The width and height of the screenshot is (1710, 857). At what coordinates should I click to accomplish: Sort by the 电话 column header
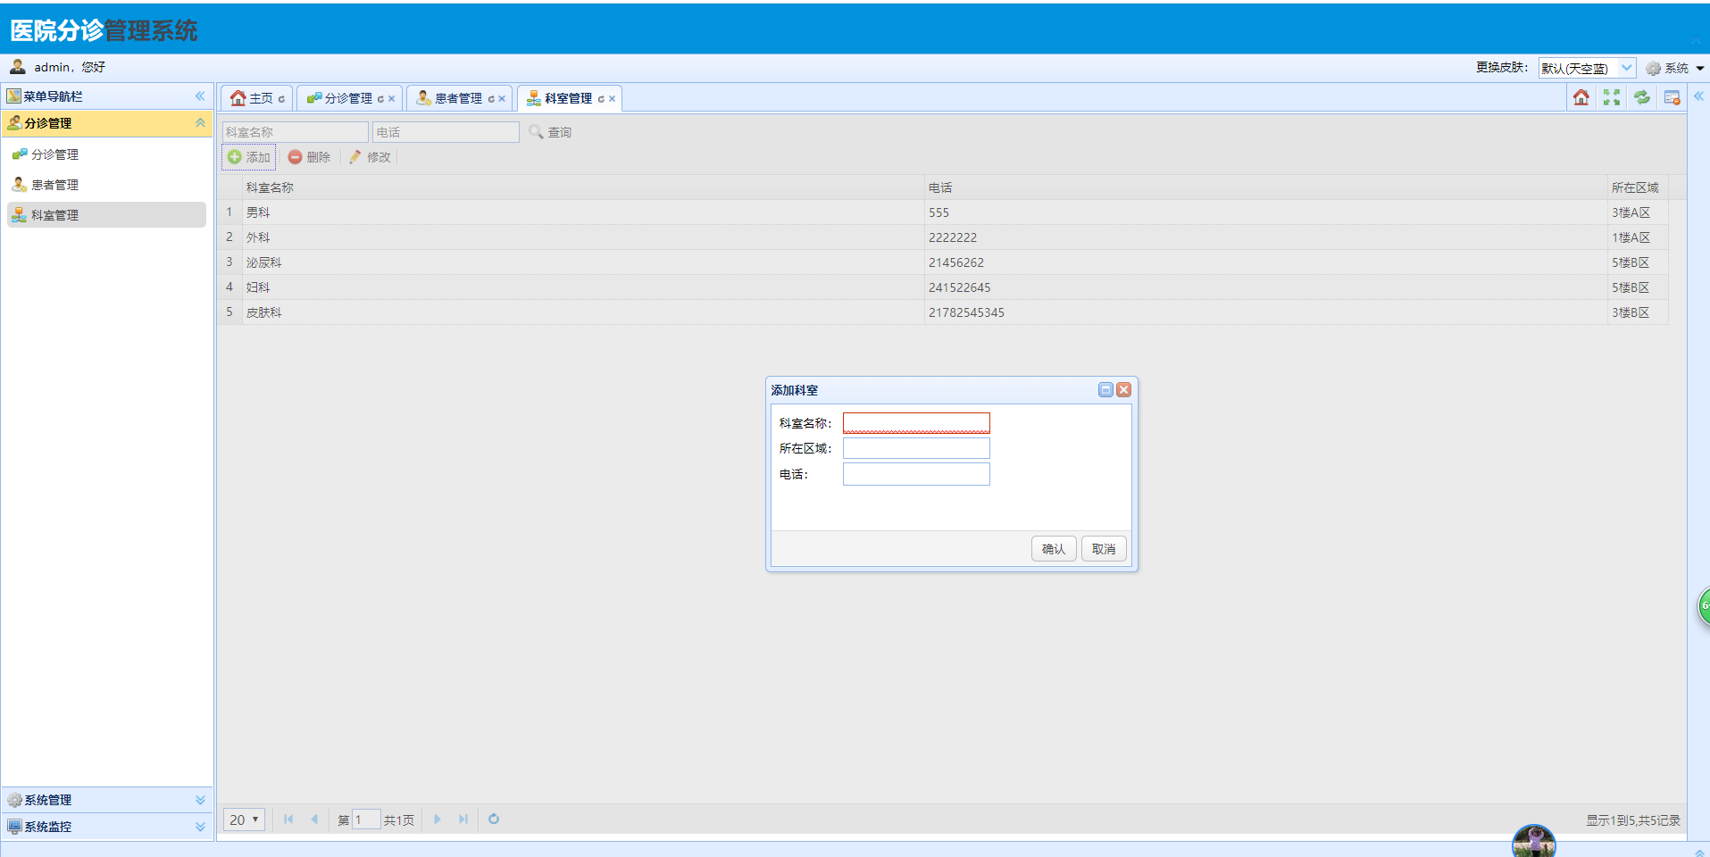pyautogui.click(x=1266, y=187)
